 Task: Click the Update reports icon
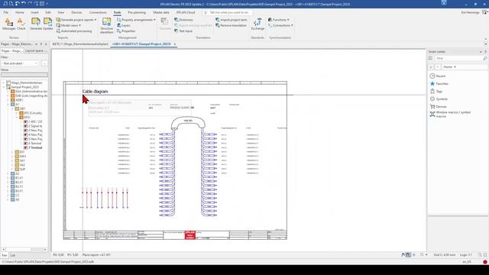47,24
